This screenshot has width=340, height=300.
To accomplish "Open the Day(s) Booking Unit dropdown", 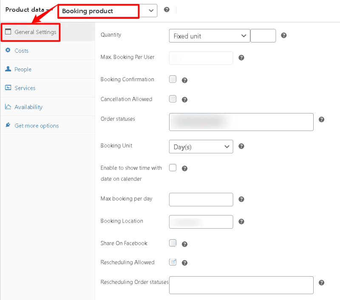I will pos(201,146).
